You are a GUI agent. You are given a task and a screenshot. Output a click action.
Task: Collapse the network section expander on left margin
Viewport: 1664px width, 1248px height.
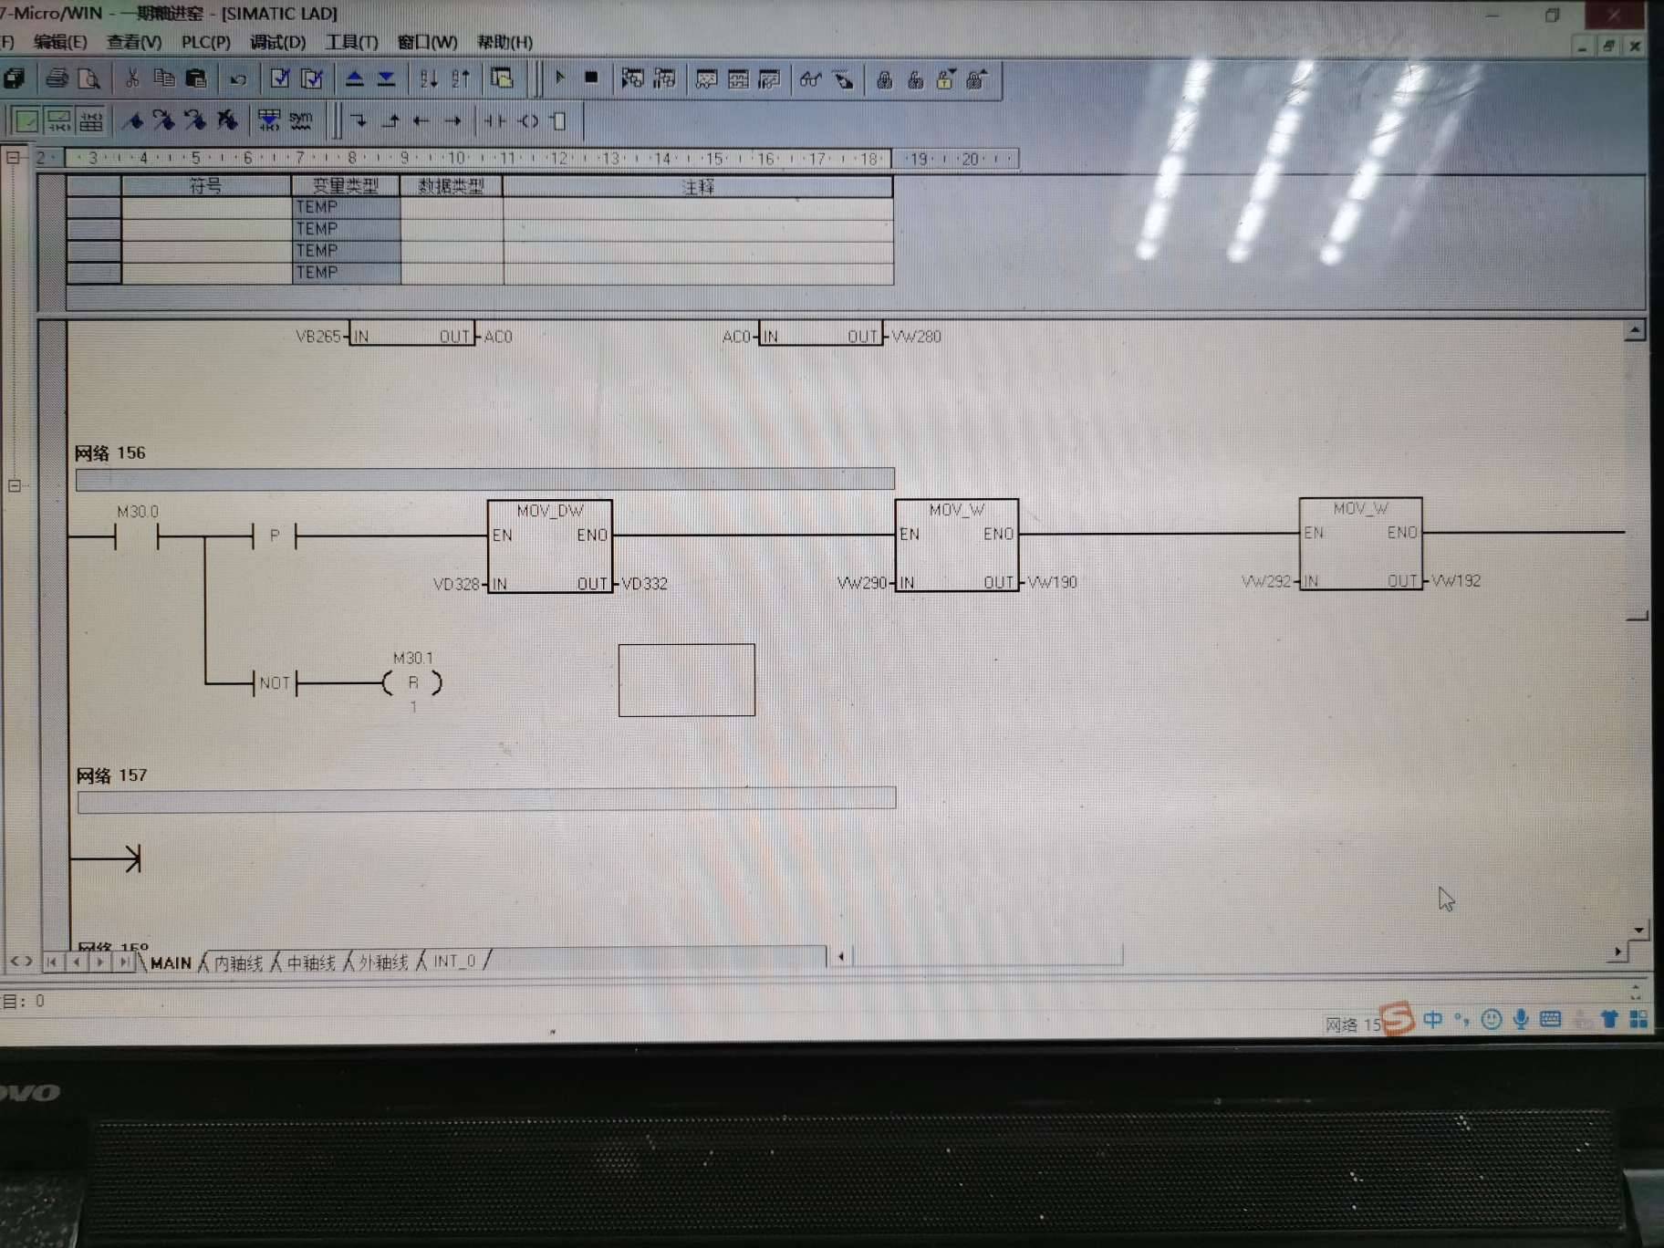tap(15, 485)
